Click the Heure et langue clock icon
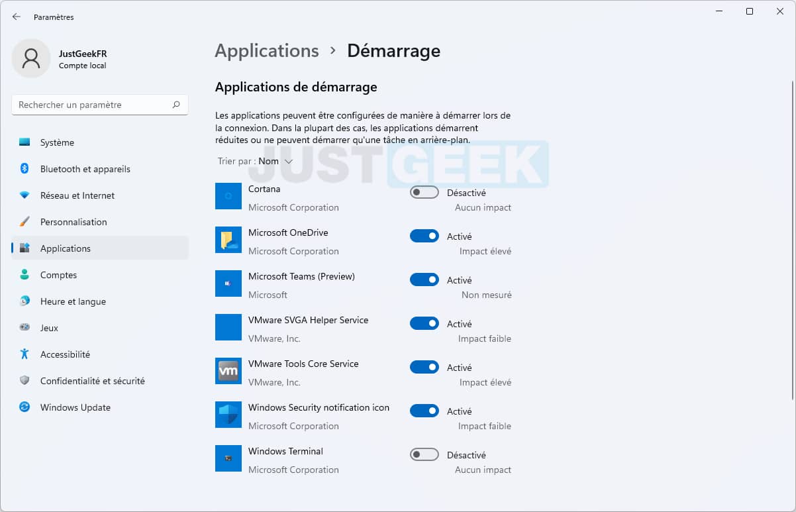The height and width of the screenshot is (512, 796). tap(25, 301)
